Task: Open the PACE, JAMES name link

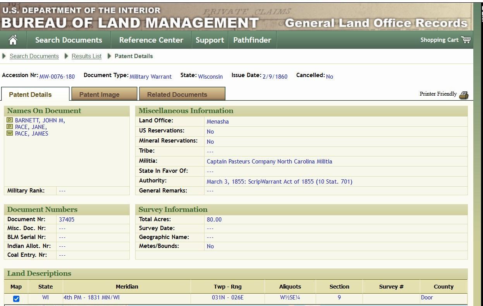Action: point(32,134)
